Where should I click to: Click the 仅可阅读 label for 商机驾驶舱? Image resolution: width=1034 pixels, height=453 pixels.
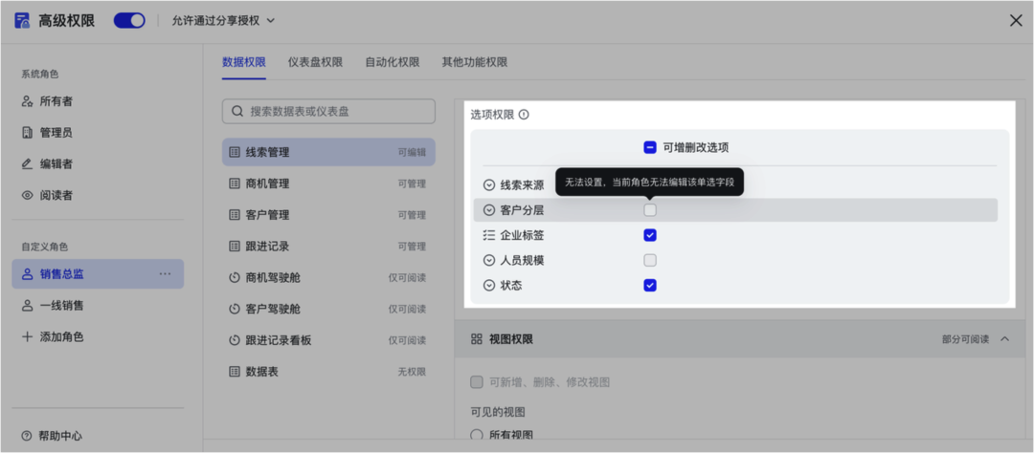[407, 277]
